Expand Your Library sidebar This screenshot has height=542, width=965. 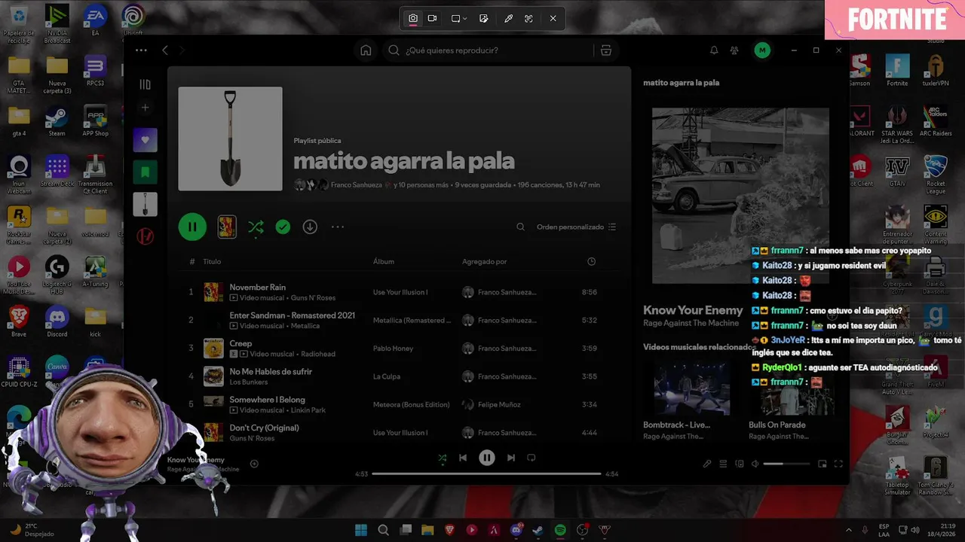click(146, 84)
